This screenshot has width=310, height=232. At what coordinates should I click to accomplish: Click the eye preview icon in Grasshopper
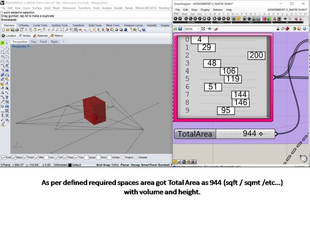(210, 29)
